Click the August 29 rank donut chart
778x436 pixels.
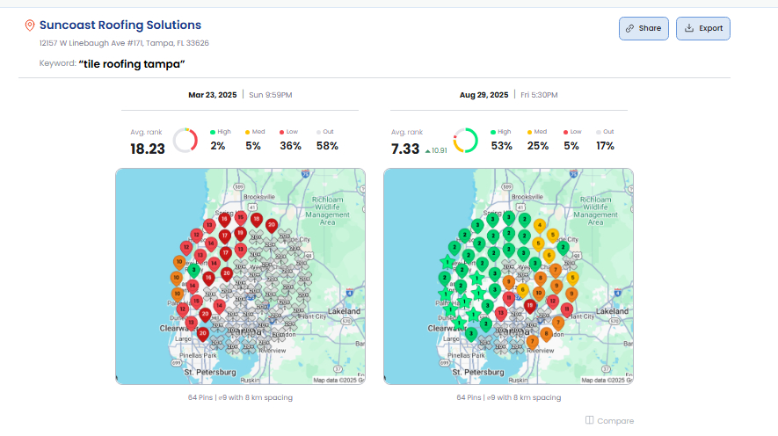click(x=465, y=141)
